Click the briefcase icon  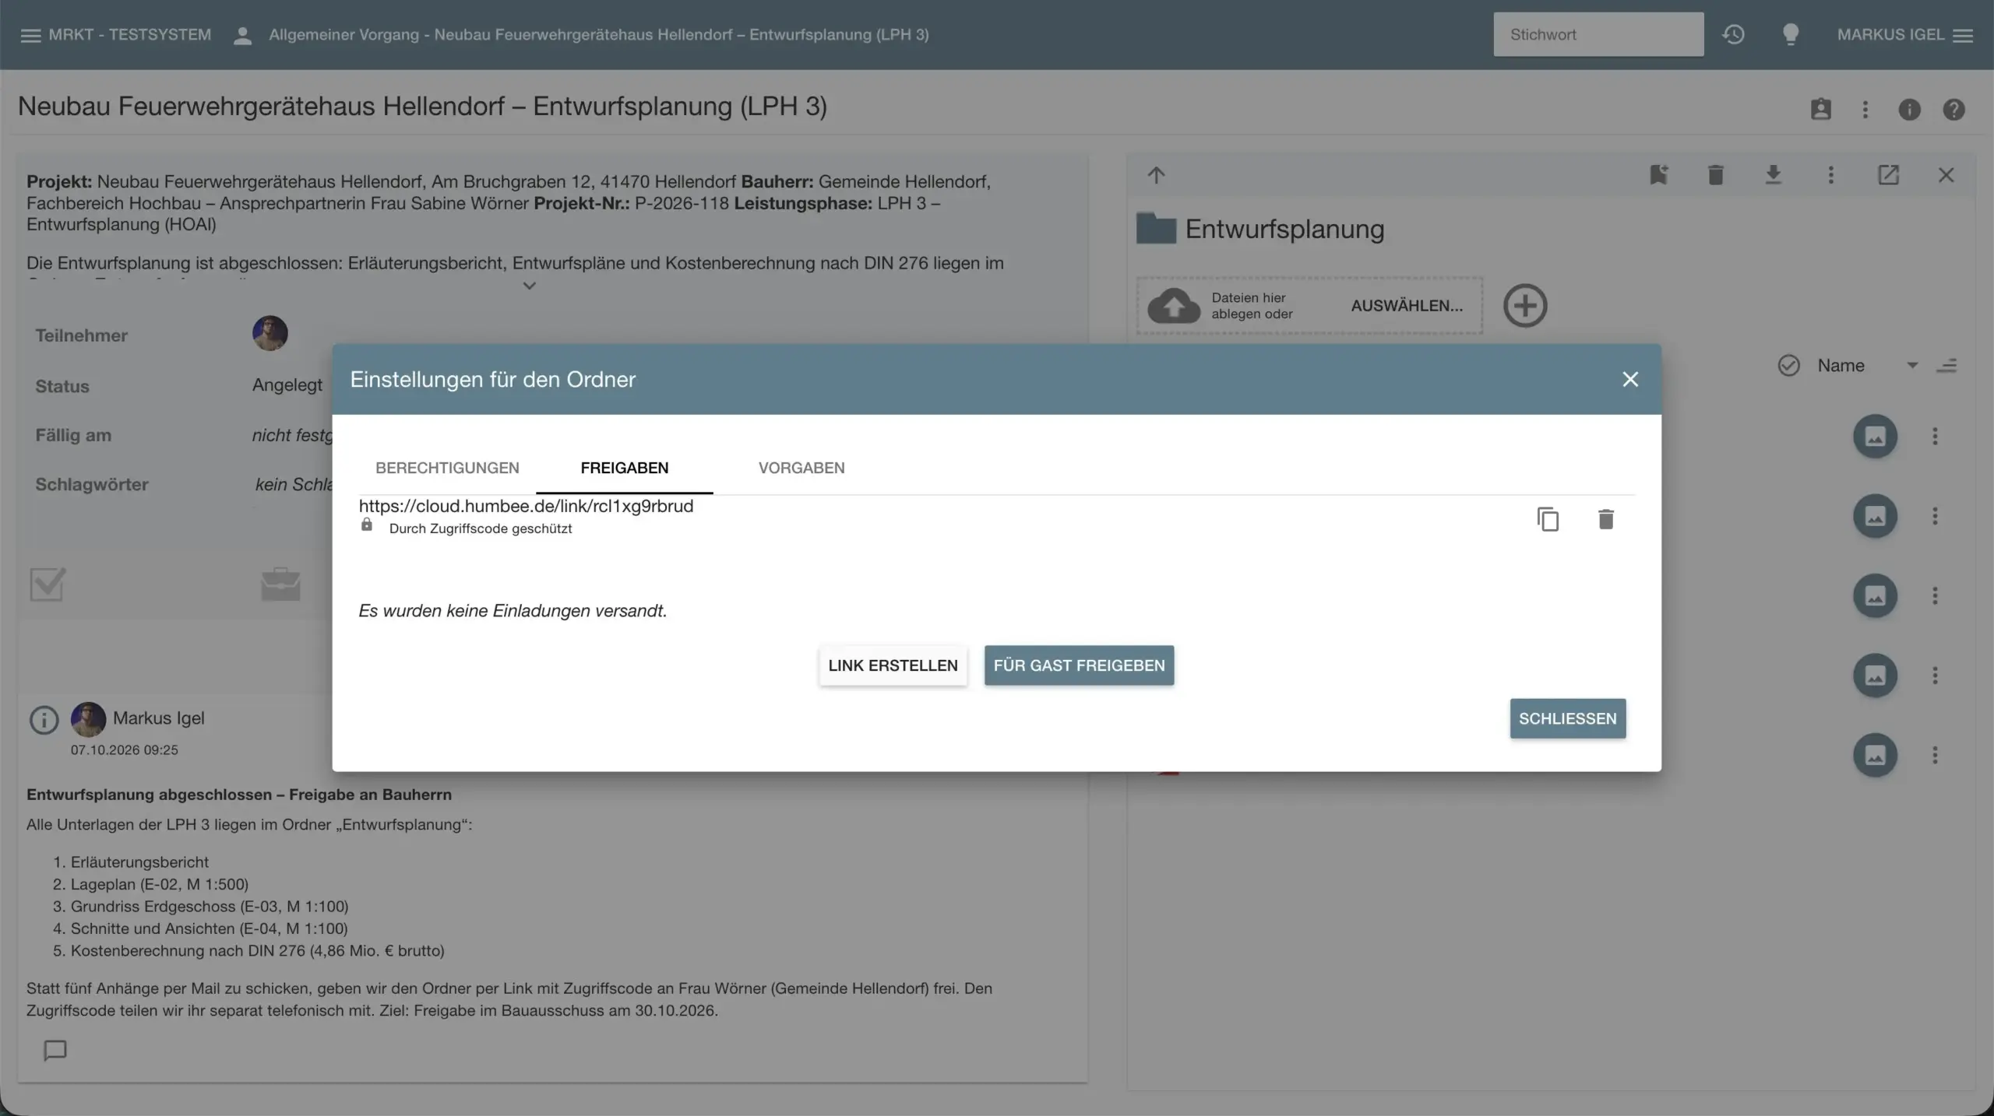pyautogui.click(x=280, y=584)
